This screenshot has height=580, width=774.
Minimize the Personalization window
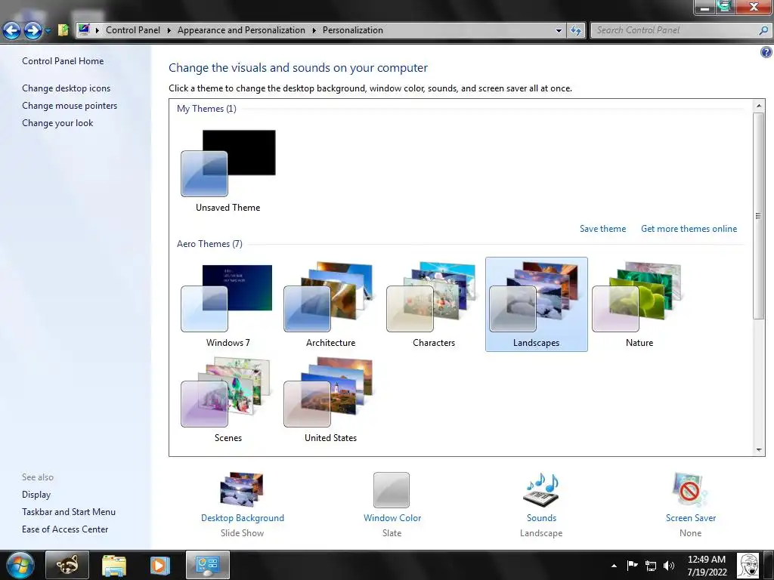705,8
